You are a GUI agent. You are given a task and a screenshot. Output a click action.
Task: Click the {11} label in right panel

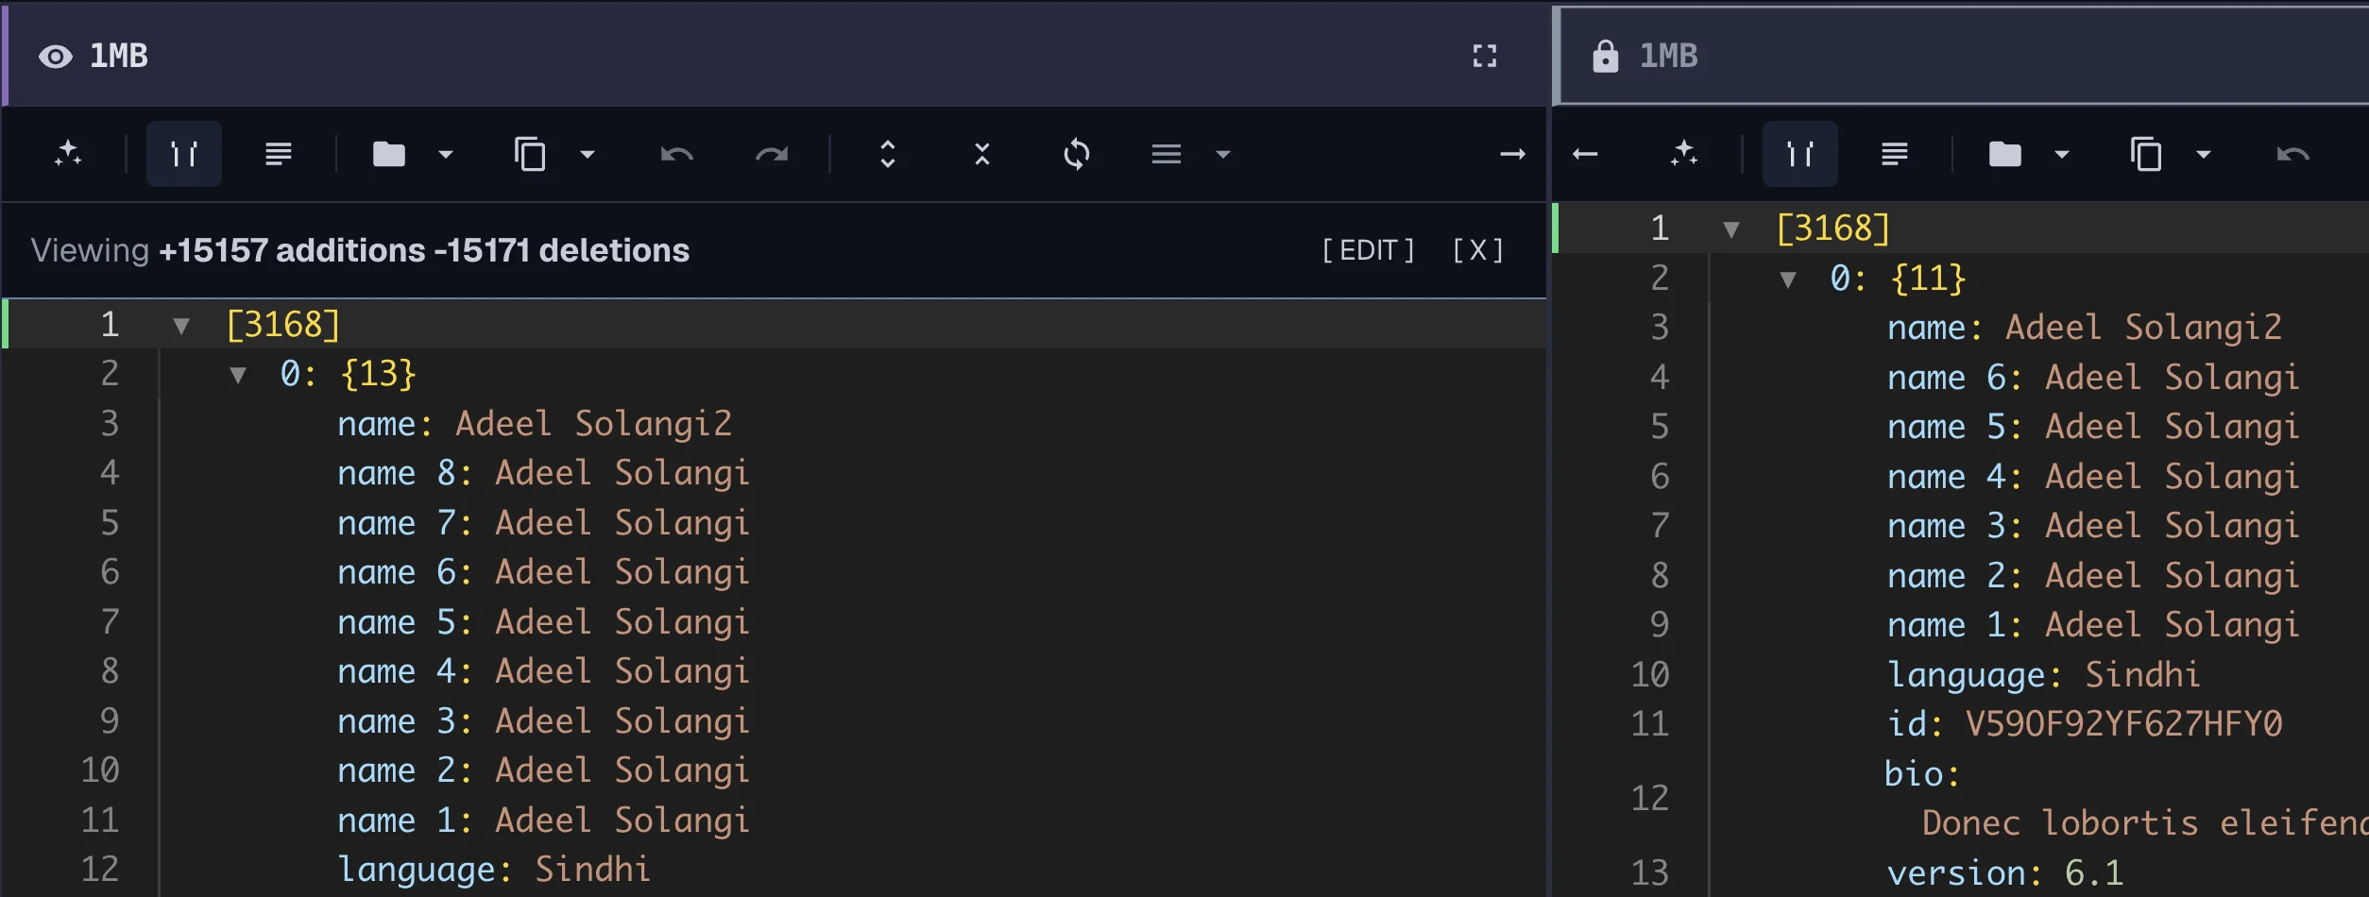pos(1928,278)
